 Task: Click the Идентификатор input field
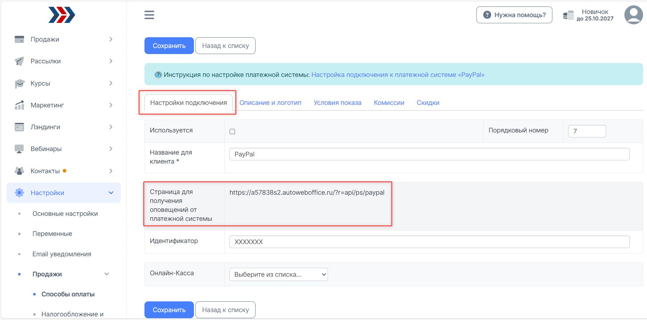[x=429, y=242]
